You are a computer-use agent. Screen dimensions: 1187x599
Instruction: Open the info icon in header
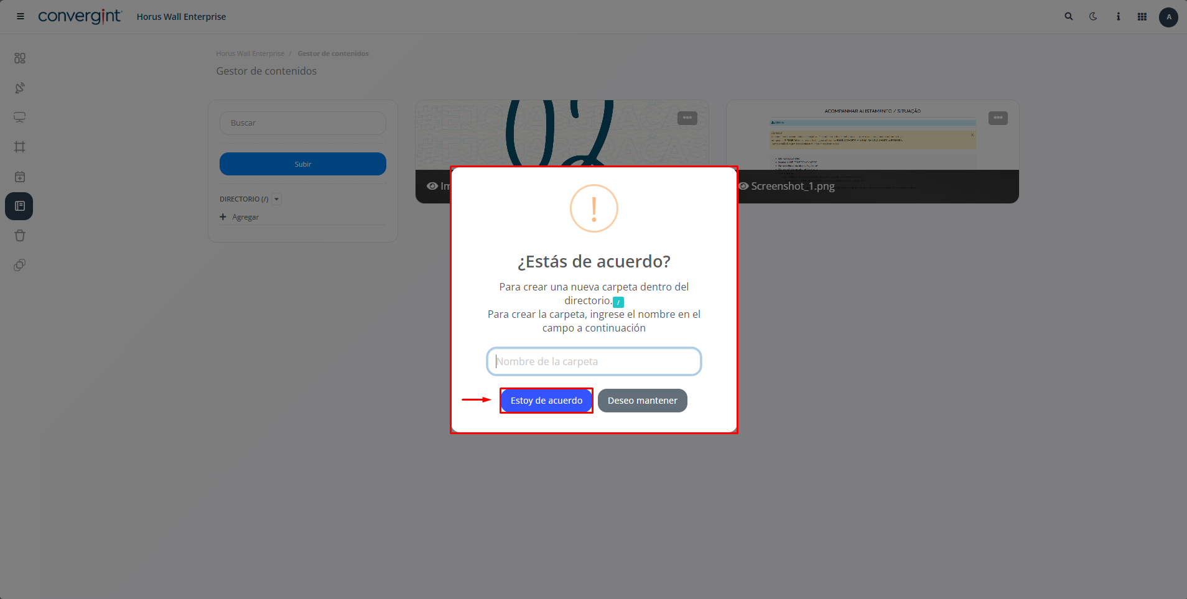click(1118, 17)
